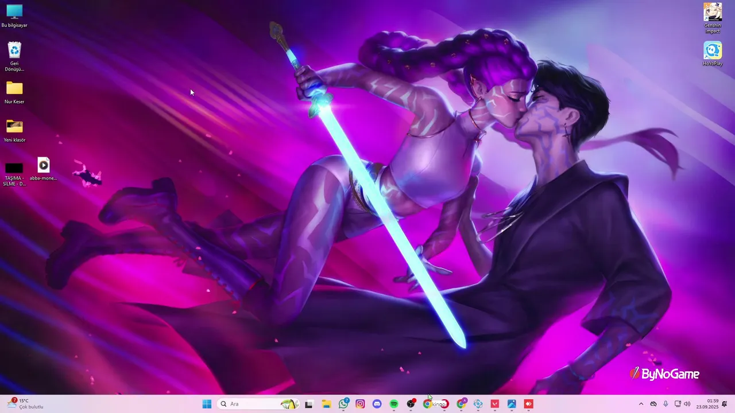Image resolution: width=735 pixels, height=413 pixels.
Task: Select the Yeni klasör folder icon
Action: tap(14, 131)
